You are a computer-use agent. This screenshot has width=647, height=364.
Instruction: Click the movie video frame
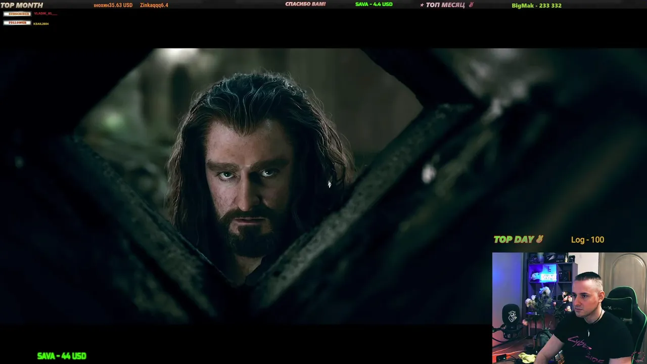click(323, 186)
